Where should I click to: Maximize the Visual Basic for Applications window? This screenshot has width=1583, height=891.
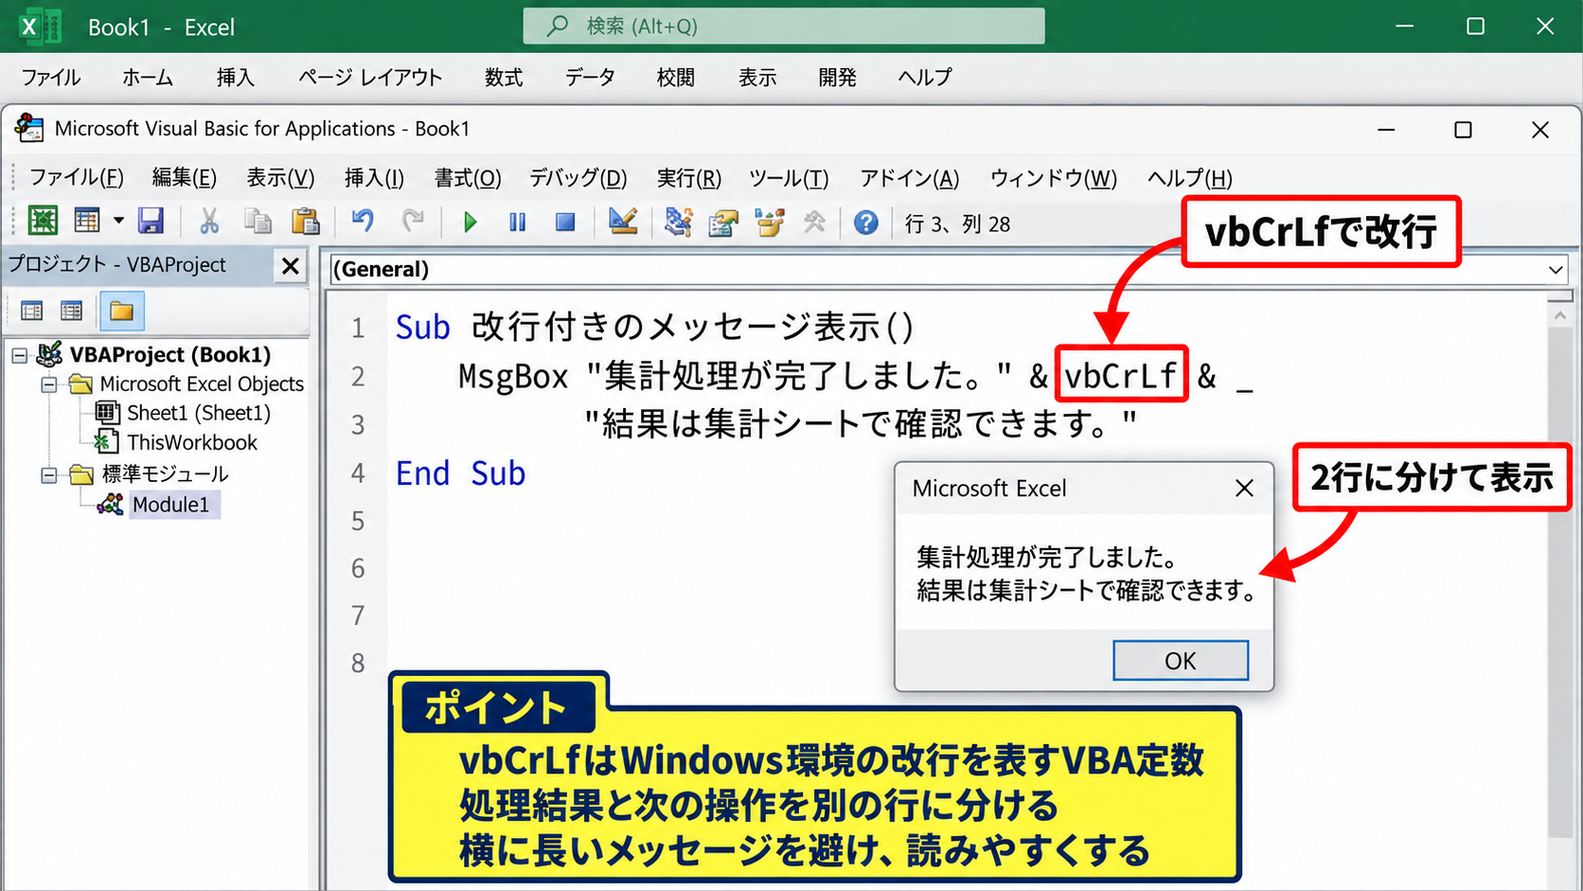(1463, 130)
